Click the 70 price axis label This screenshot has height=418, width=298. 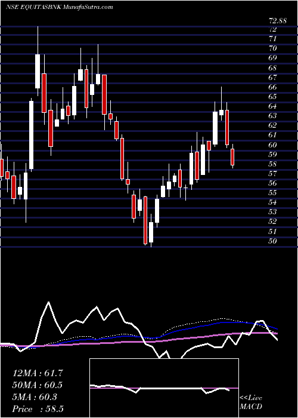(273, 48)
